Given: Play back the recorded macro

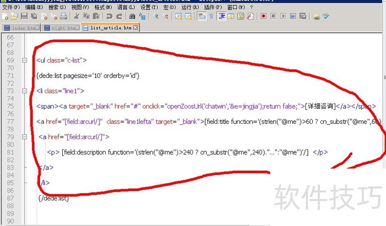Looking at the screenshot, I should pyautogui.click(x=283, y=16).
